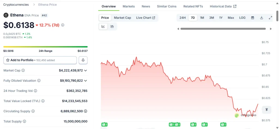Click the chart range navigator bar
The width and height of the screenshot is (279, 129).
[x=223, y=29]
